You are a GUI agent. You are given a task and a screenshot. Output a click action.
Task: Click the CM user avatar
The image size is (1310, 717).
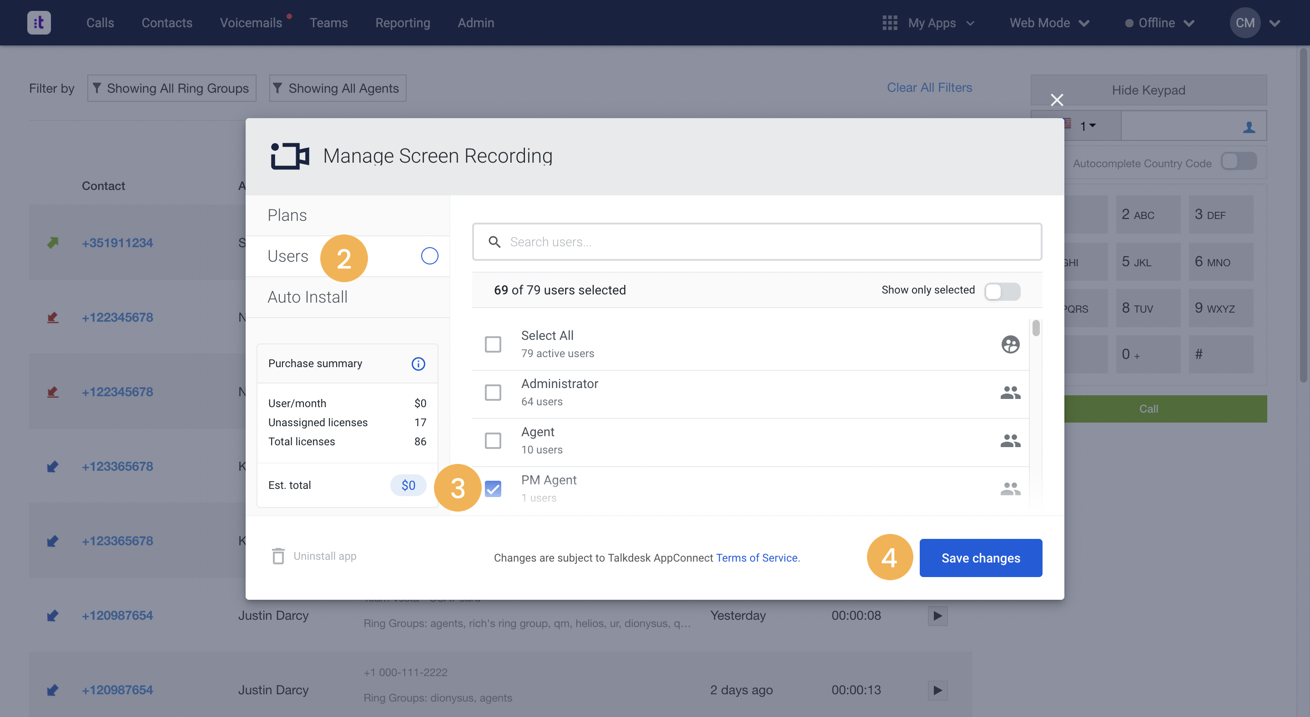point(1244,23)
